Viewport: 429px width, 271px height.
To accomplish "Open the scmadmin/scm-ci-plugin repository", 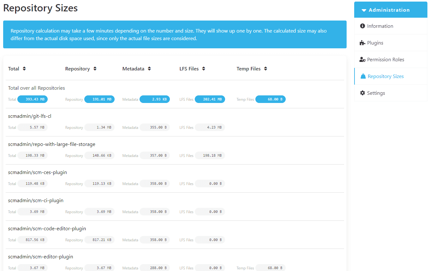I will pos(36,200).
